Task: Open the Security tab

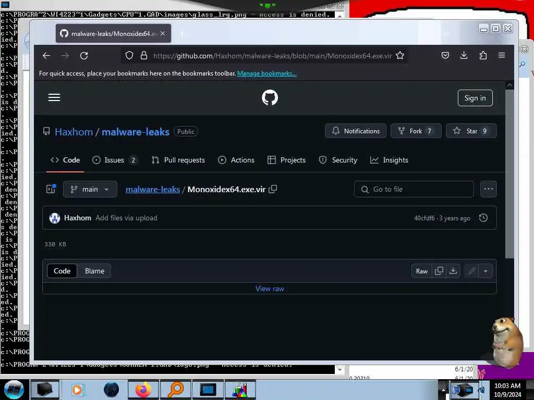Action: pyautogui.click(x=338, y=160)
